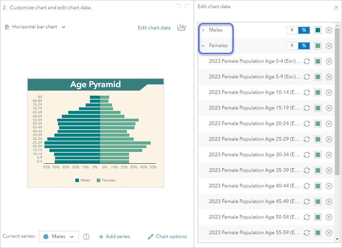342x248 pixels.
Task: Remove the Female Population Age 10-14 variable
Action: point(329,92)
